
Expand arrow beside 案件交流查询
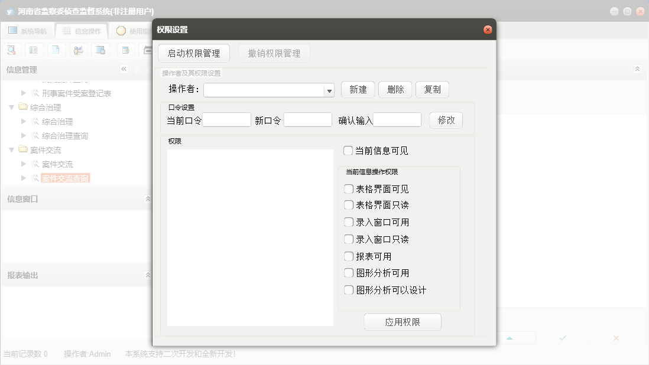(x=24, y=178)
